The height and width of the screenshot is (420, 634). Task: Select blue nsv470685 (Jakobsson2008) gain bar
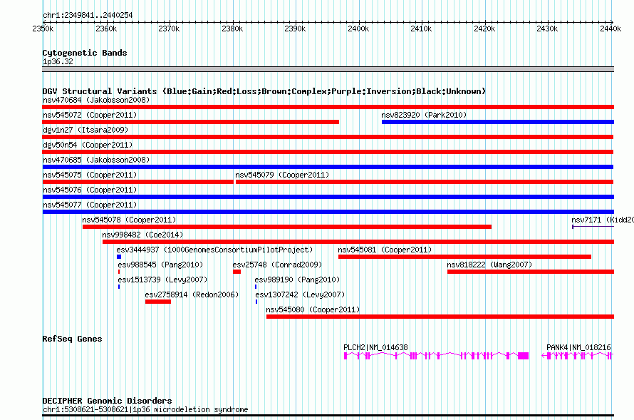(x=328, y=167)
